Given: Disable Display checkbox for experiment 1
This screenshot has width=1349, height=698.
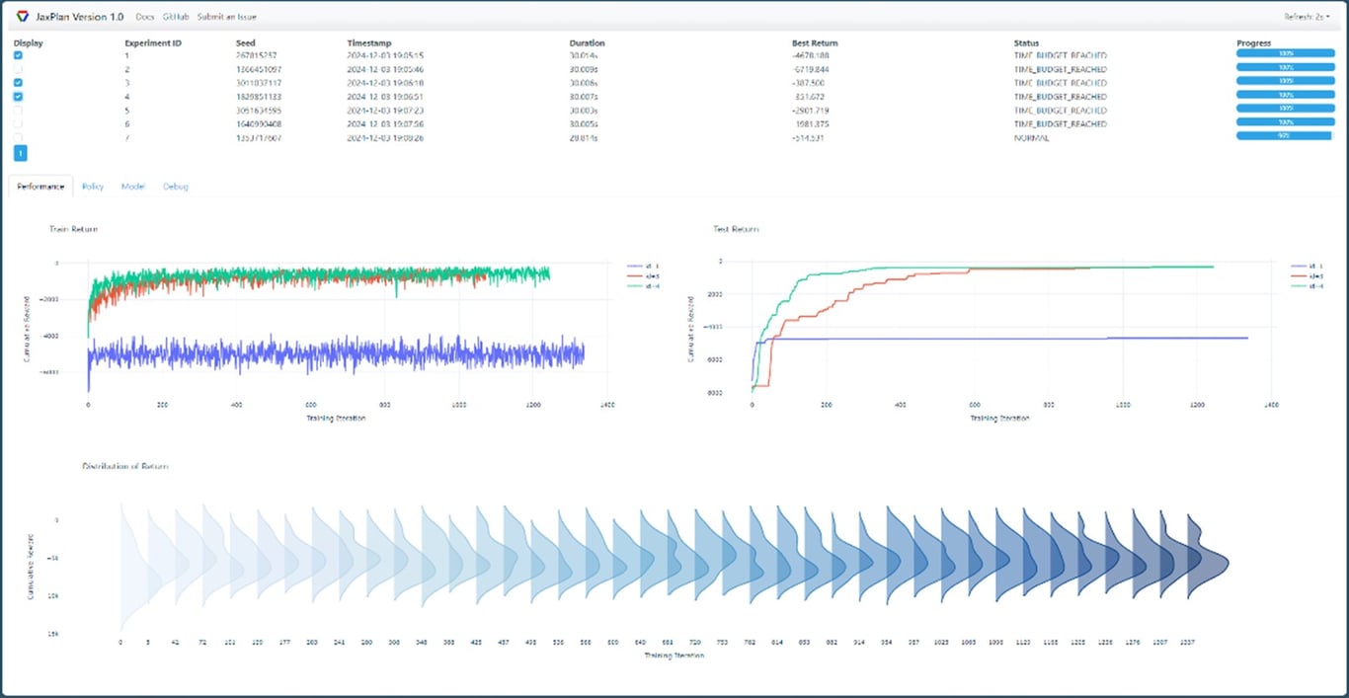Looking at the screenshot, I should (17, 56).
